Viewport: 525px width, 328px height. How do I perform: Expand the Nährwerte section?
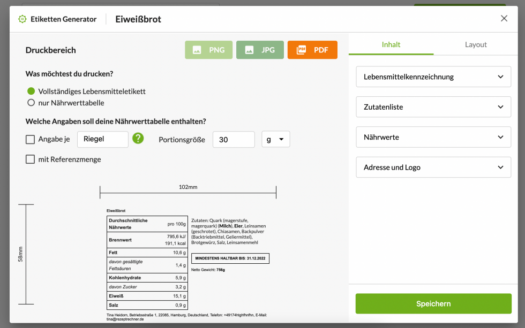click(x=433, y=137)
